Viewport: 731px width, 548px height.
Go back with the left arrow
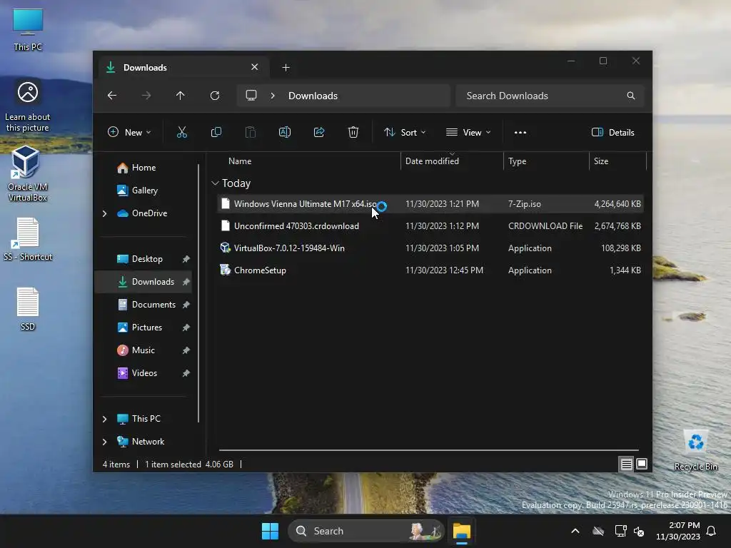click(112, 96)
